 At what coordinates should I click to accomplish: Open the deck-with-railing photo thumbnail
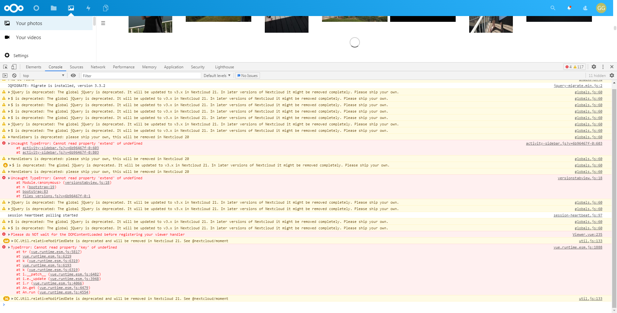(491, 24)
